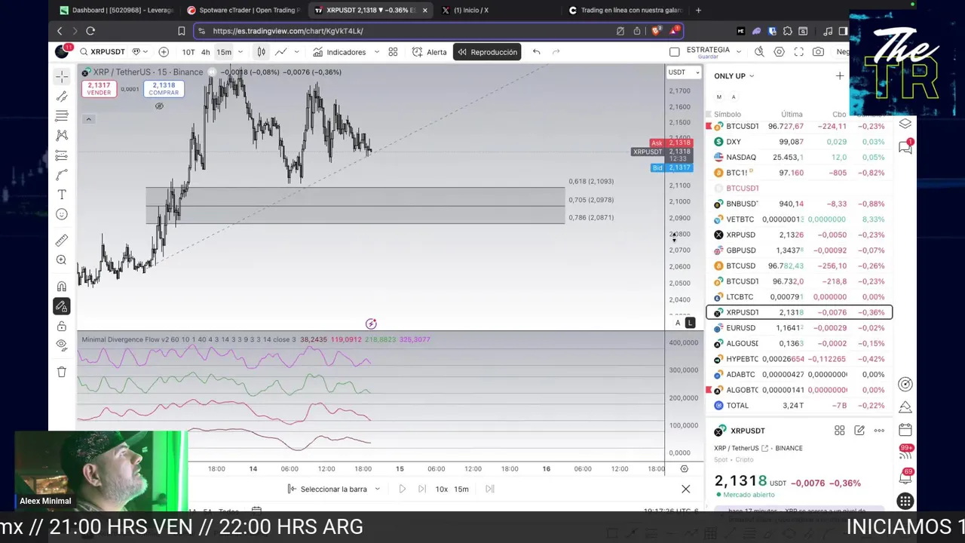Create an alert with Alerta button

pyautogui.click(x=429, y=52)
